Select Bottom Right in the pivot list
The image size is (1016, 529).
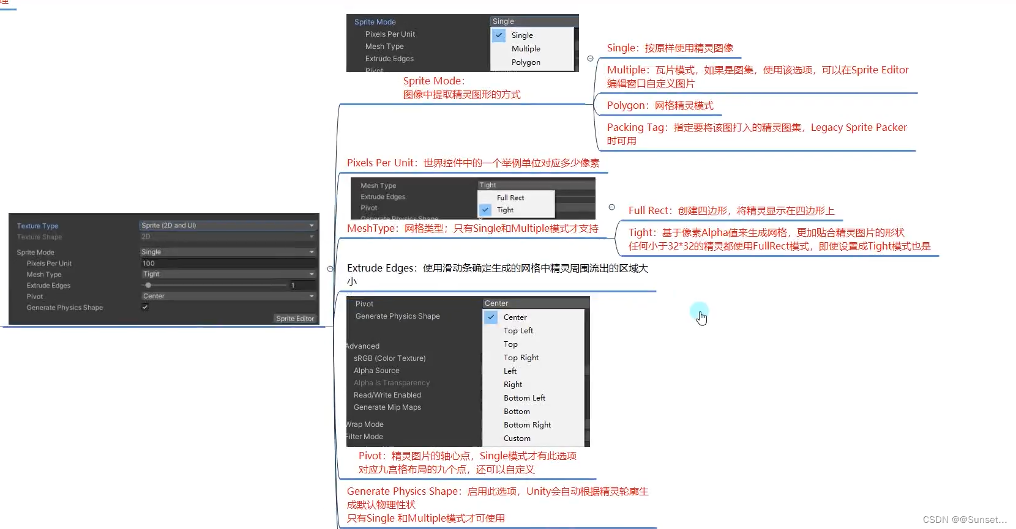click(x=534, y=425)
